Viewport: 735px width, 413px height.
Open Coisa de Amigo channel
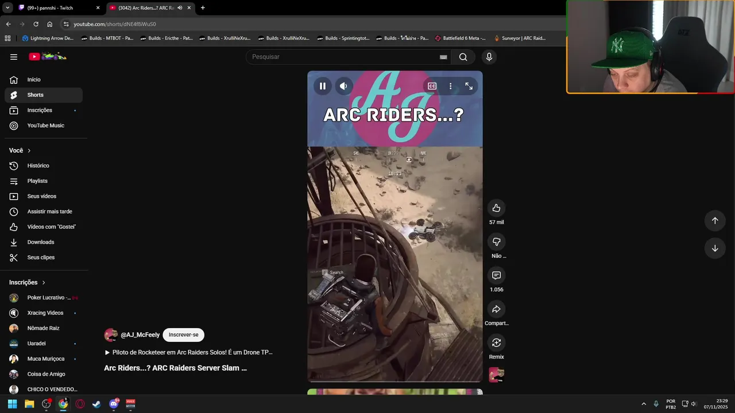[x=44, y=374]
